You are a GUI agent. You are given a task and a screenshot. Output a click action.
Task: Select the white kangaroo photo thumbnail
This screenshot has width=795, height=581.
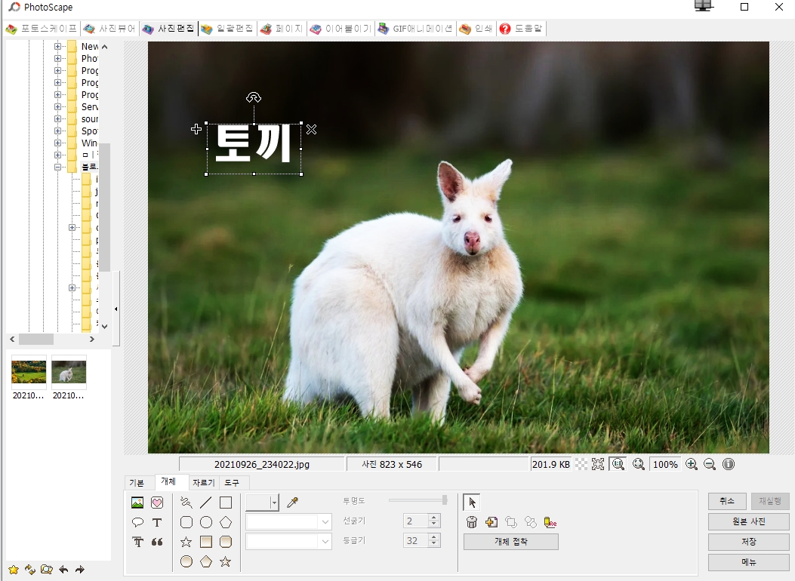[69, 371]
